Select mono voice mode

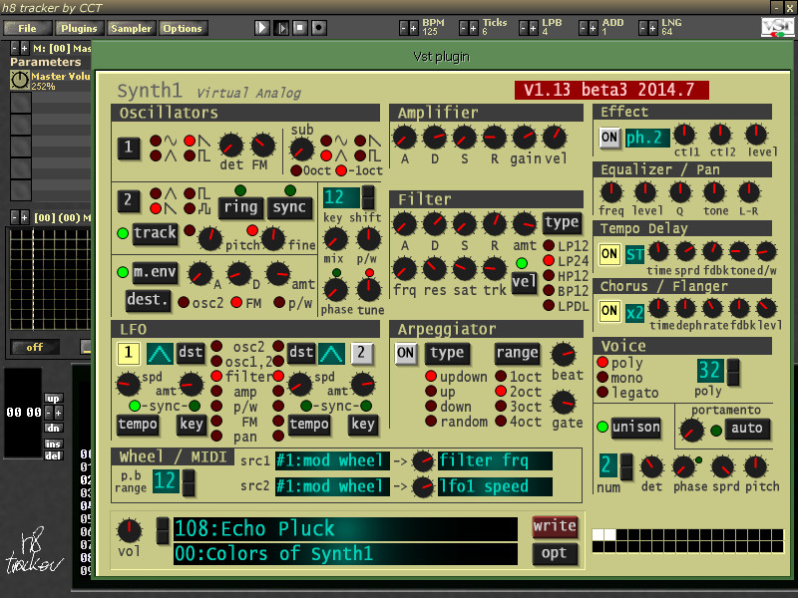602,378
